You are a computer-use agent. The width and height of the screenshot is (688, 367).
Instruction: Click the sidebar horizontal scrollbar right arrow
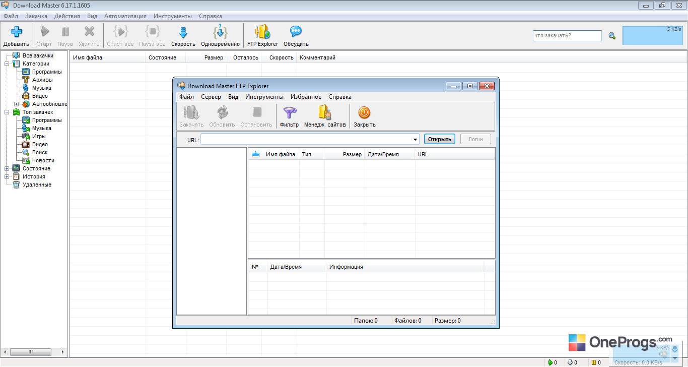click(63, 352)
